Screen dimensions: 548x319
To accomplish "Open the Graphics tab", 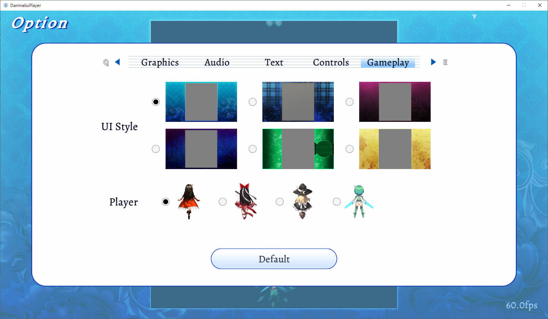I will tap(160, 62).
